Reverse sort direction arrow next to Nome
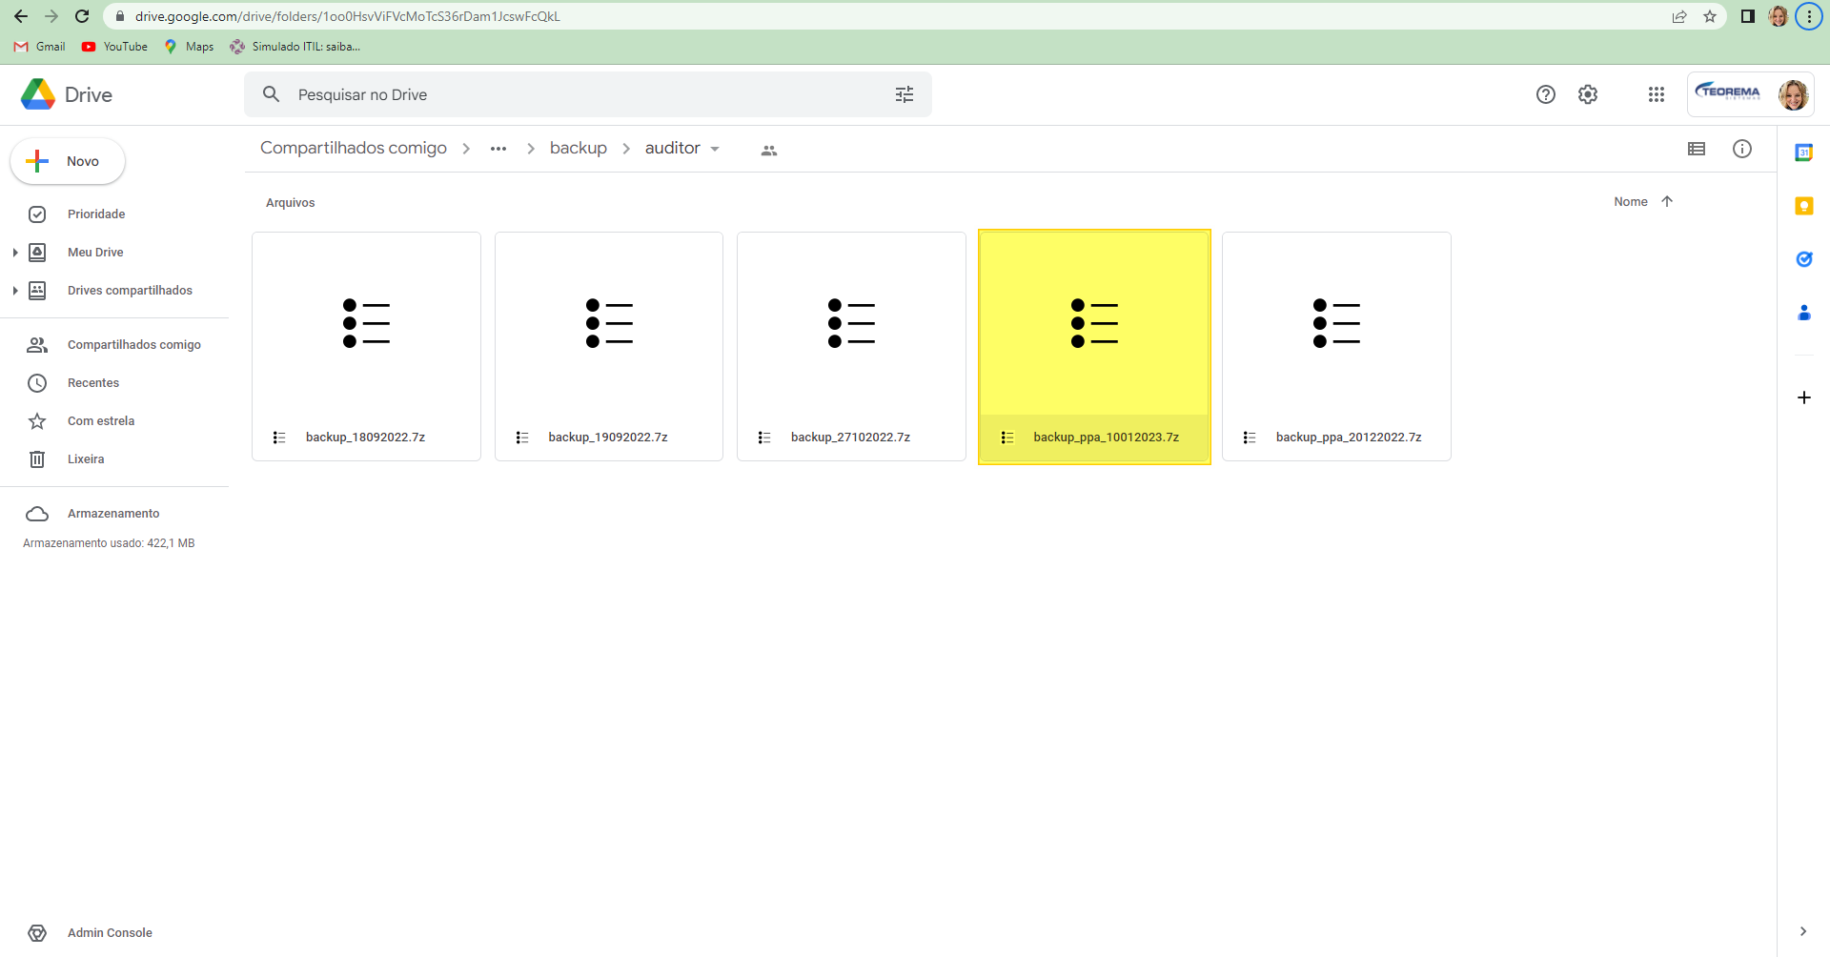Viewport: 1830px width, 957px height. tap(1667, 201)
